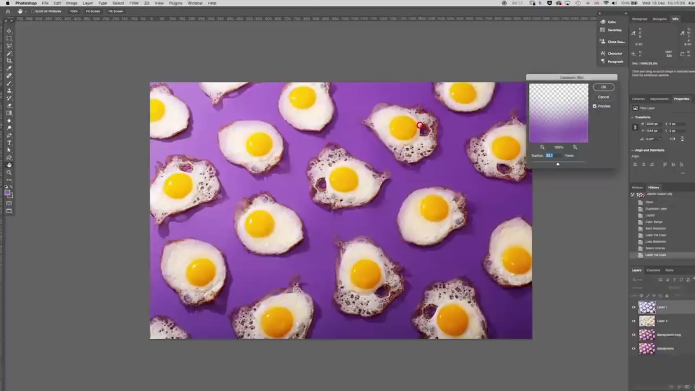Click the Radius input field

(553, 156)
